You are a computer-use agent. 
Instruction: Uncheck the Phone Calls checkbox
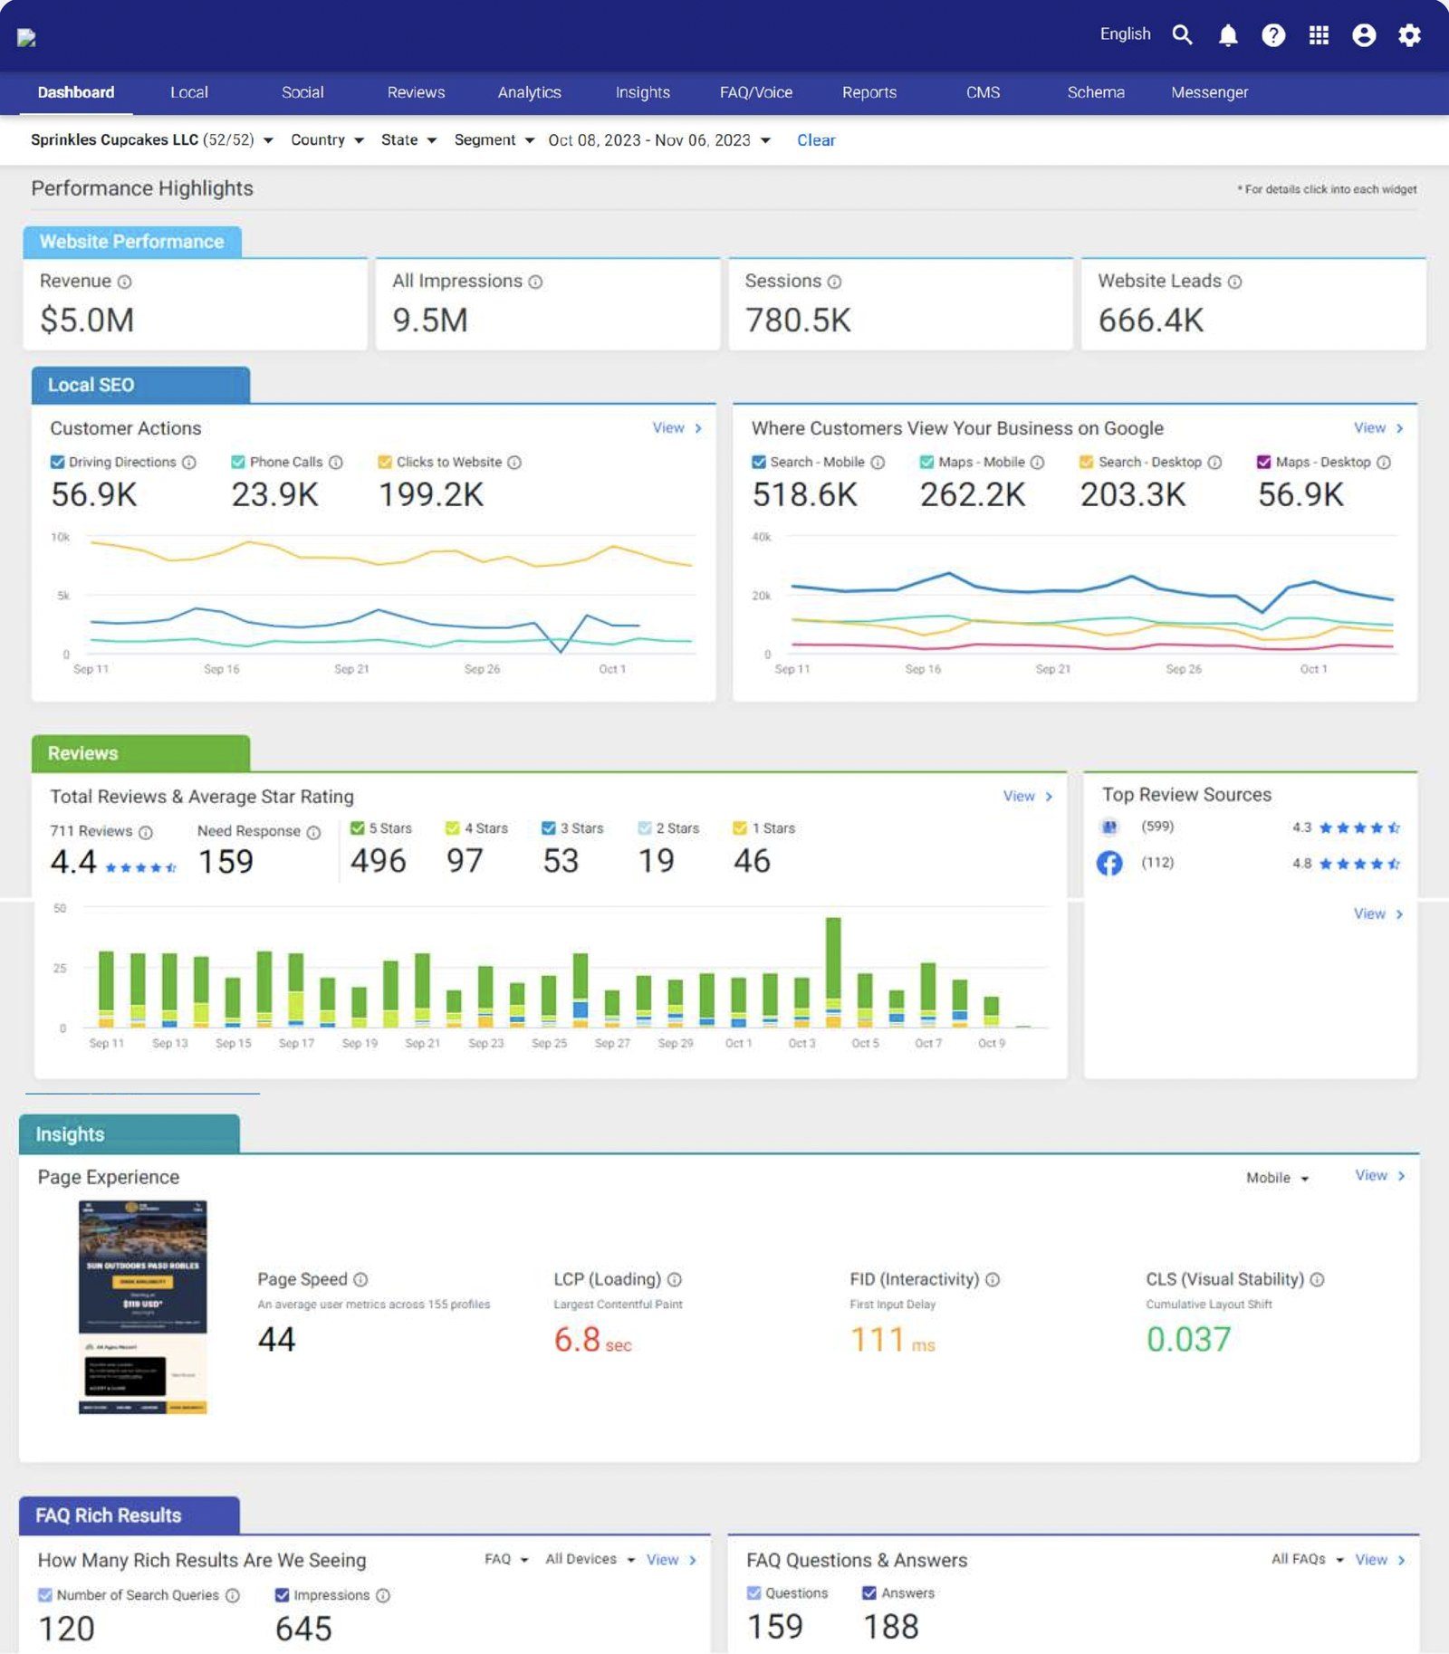click(238, 462)
